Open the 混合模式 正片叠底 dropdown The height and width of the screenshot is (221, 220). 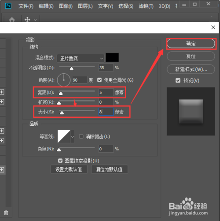tap(81, 58)
